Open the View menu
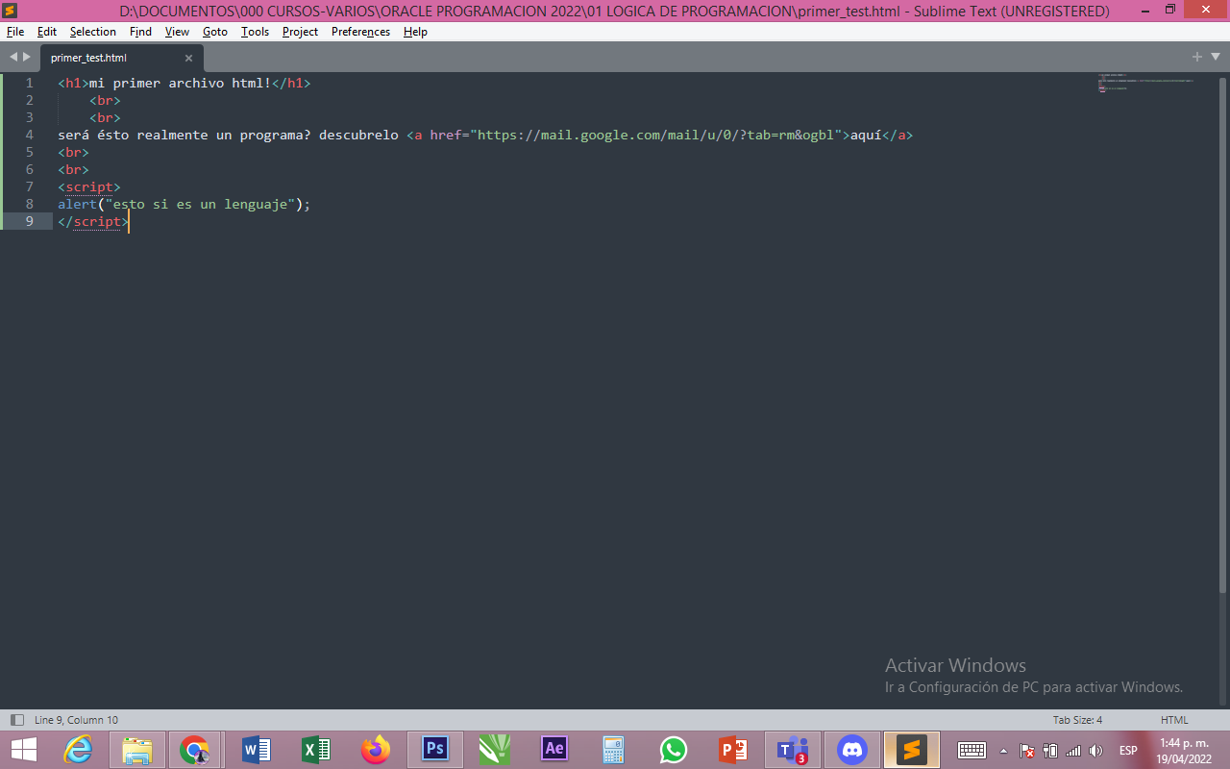 coord(177,32)
